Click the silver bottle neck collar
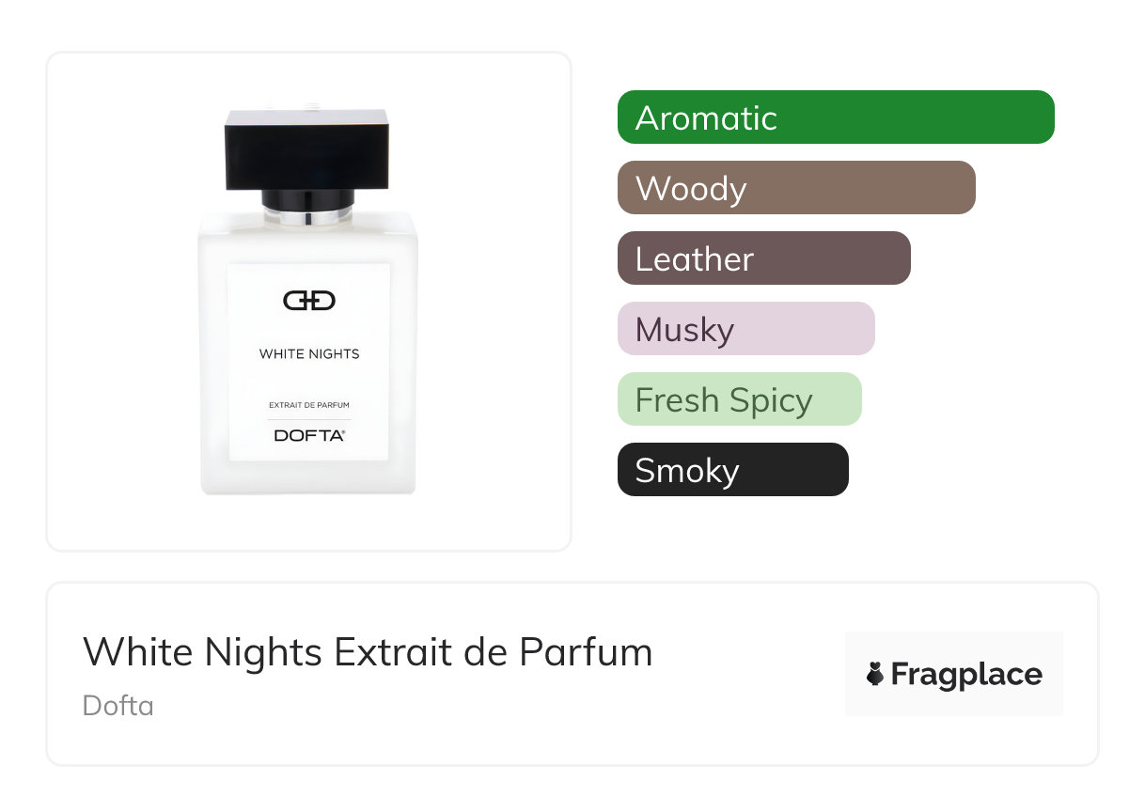Screen dimensions: 1145x812 pos(308,217)
